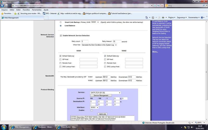Click the Retry timeout field
The width and height of the screenshot is (208, 130).
117,41
